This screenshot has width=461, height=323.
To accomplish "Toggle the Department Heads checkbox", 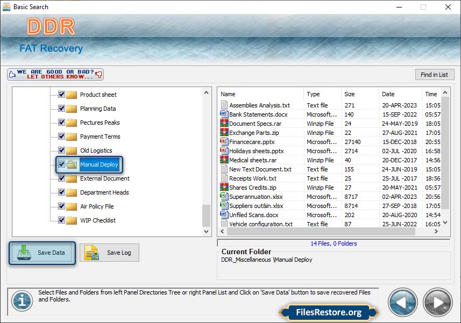I will pyautogui.click(x=61, y=192).
